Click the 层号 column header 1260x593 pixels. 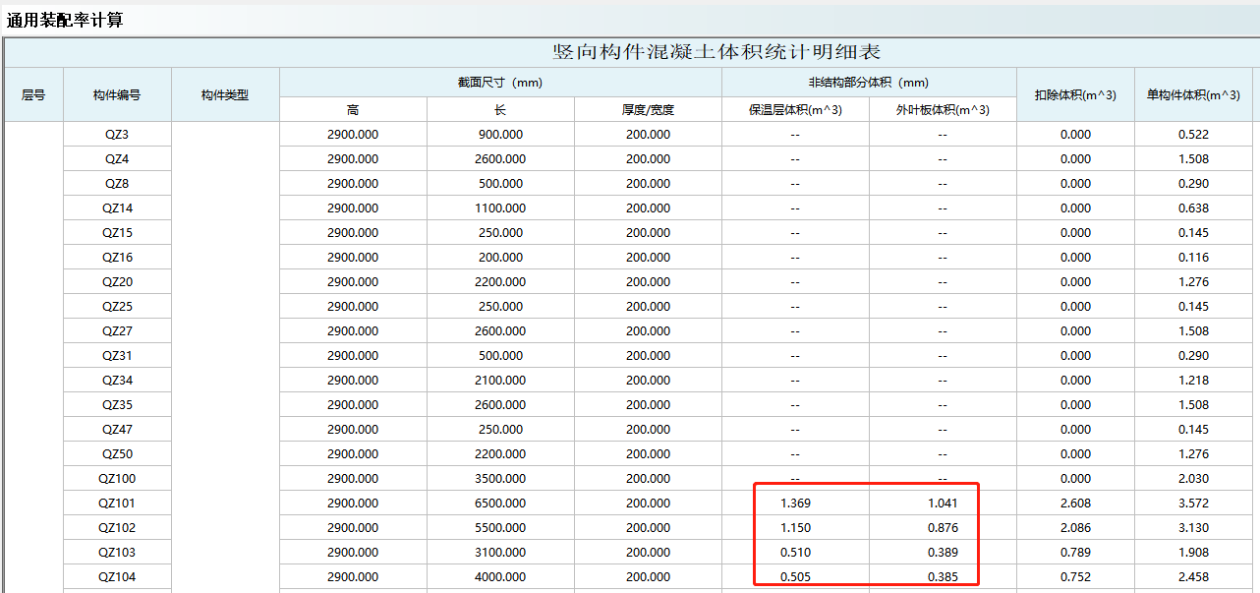click(x=33, y=95)
